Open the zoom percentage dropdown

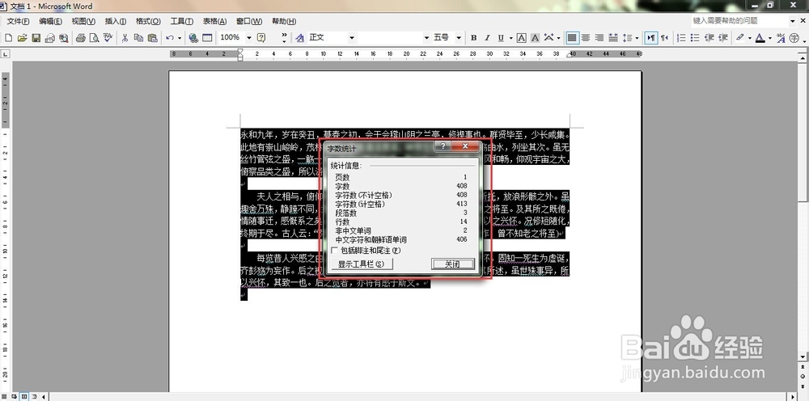(248, 38)
